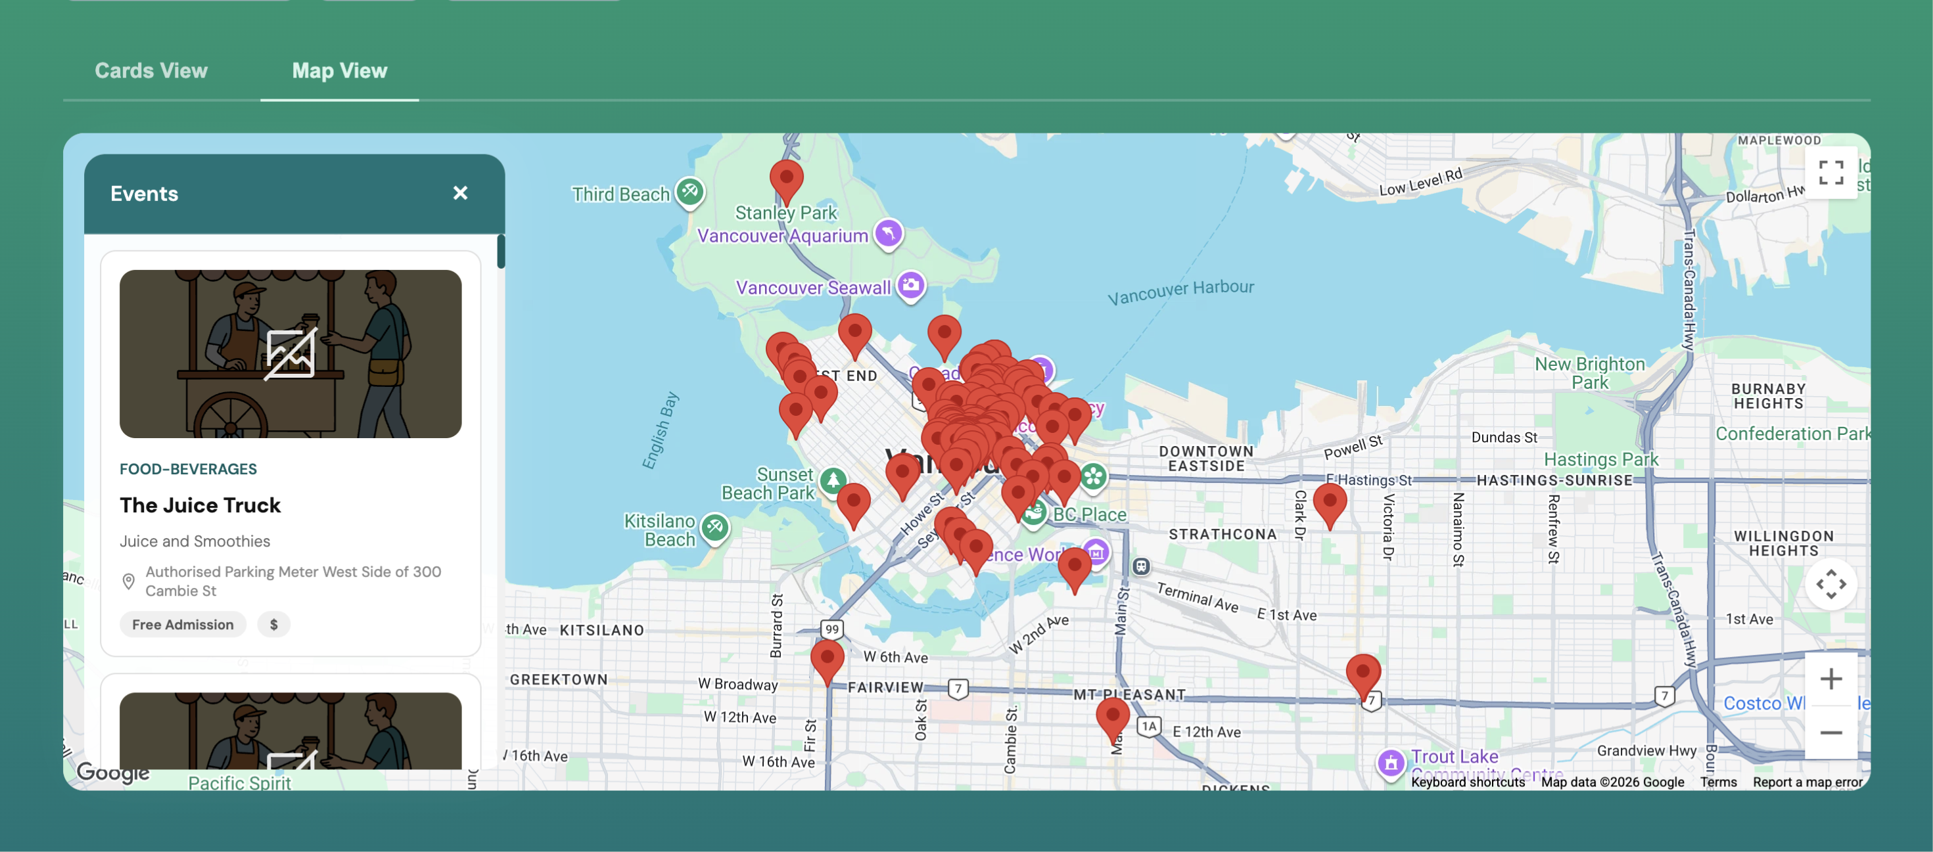
Task: Open The Juice Truck card image
Action: click(291, 353)
